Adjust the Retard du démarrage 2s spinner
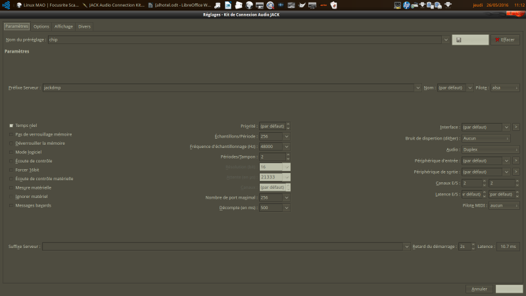Screen dimensions: 526x296 473,246
